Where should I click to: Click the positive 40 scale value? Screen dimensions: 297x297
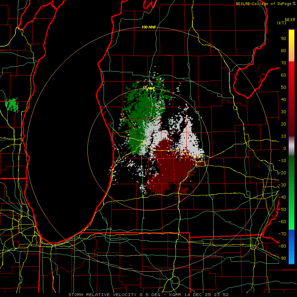coord(283,99)
